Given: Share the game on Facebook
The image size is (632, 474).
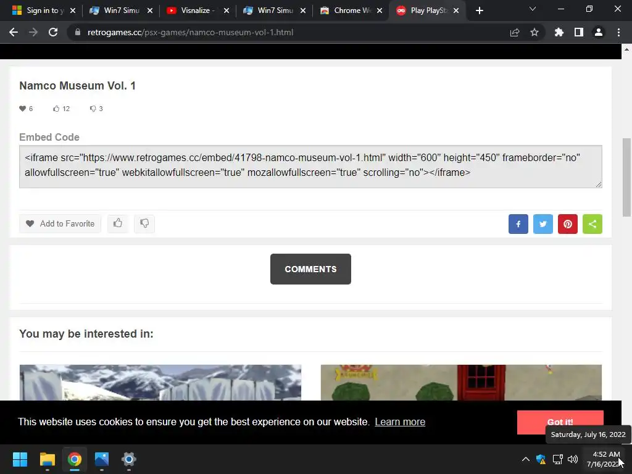Looking at the screenshot, I should tap(518, 224).
